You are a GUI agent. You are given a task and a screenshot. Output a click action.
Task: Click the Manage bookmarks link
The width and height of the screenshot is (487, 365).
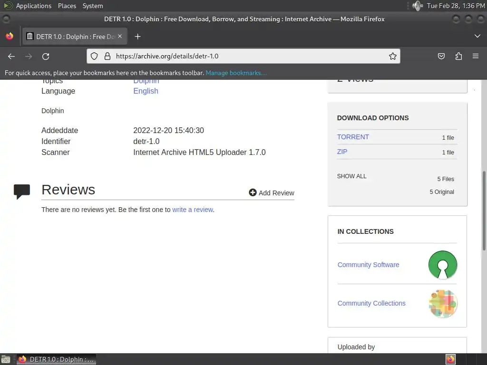(x=236, y=73)
